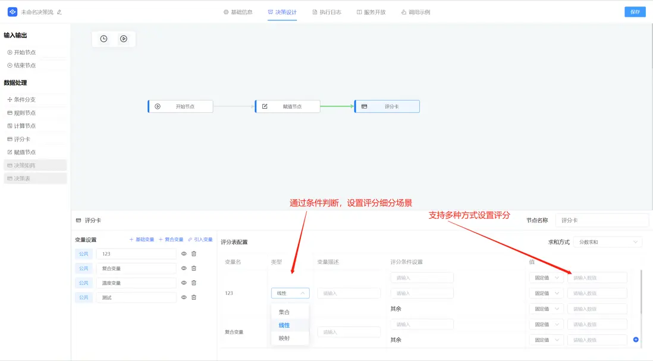Screen dimensions: 653x361
Task: Switch to the 决策设计 tab
Action: (282, 12)
